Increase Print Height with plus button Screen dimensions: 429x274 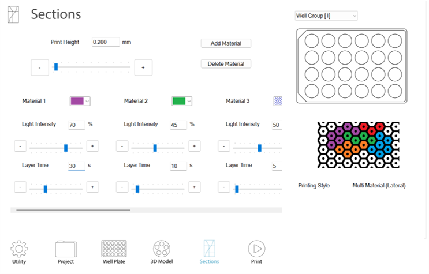[143, 67]
